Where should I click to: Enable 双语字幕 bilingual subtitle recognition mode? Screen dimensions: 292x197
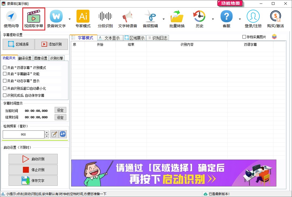coord(5,68)
